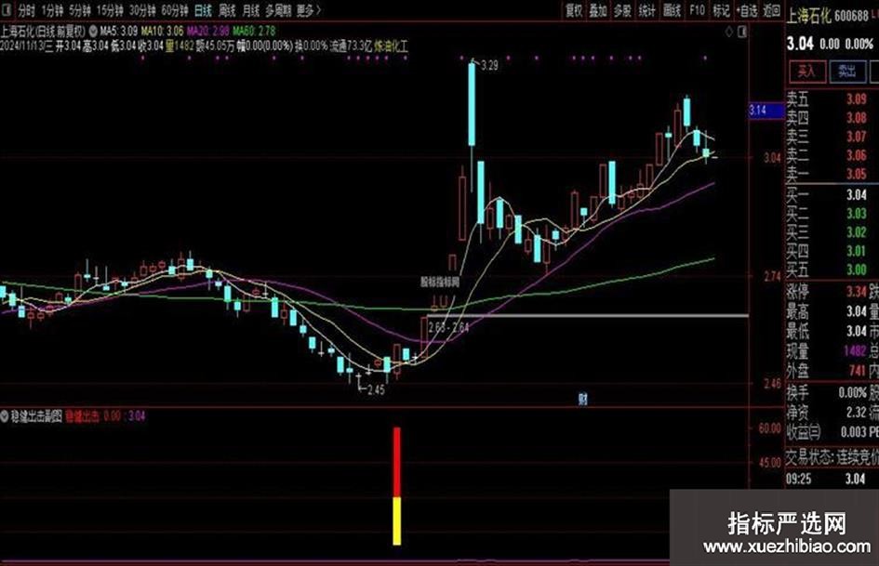Click the 外盘 value 741
This screenshot has width=879, height=566.
pos(857,371)
